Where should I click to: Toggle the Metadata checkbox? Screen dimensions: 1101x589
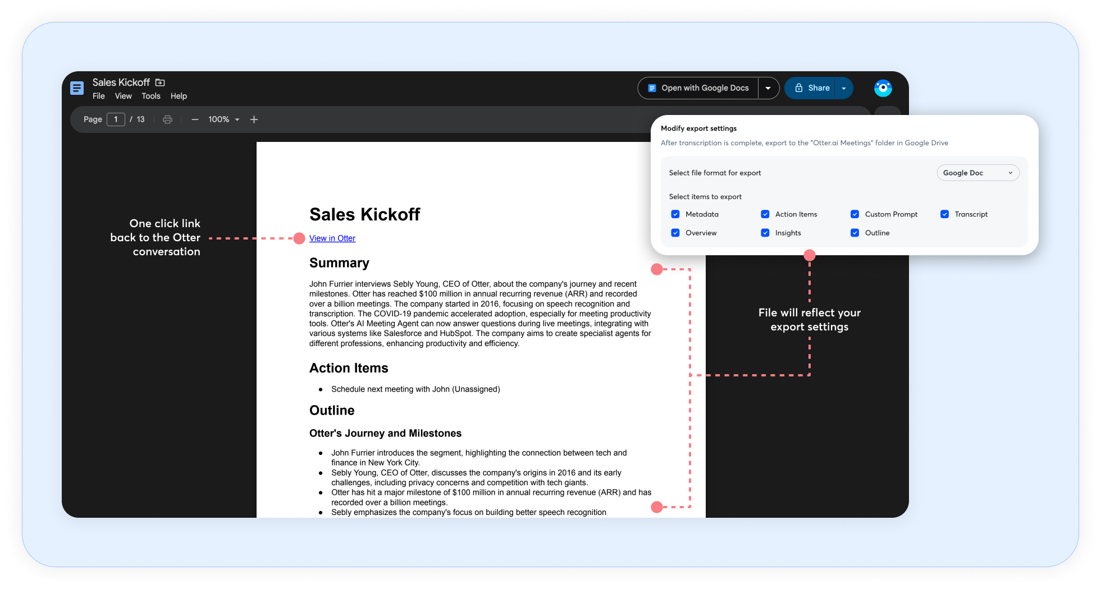675,214
